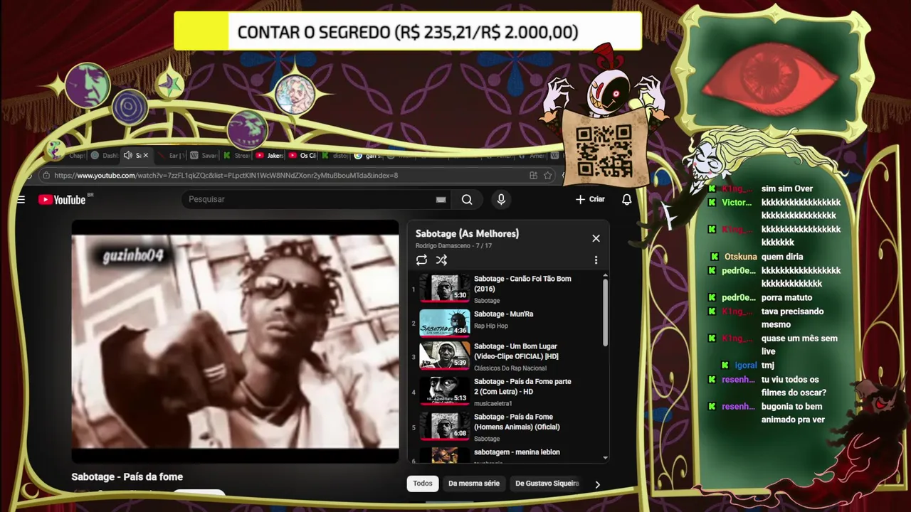The width and height of the screenshot is (911, 512).
Task: Toggle playlist shuffle
Action: [441, 260]
